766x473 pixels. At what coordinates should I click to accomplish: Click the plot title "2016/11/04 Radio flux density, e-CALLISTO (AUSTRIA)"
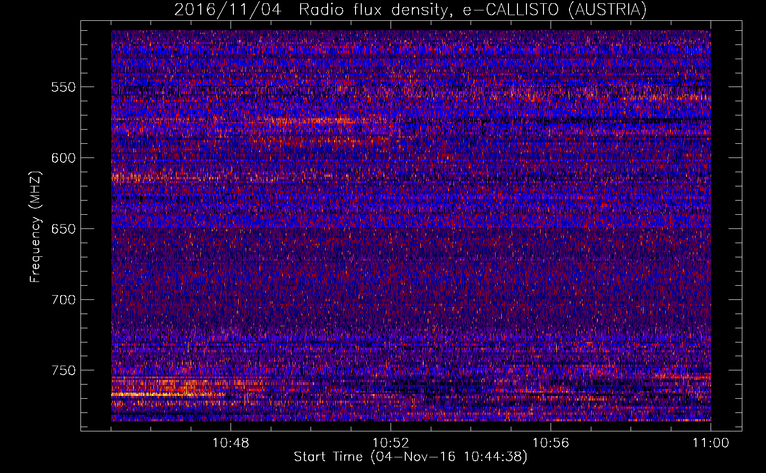click(x=410, y=9)
